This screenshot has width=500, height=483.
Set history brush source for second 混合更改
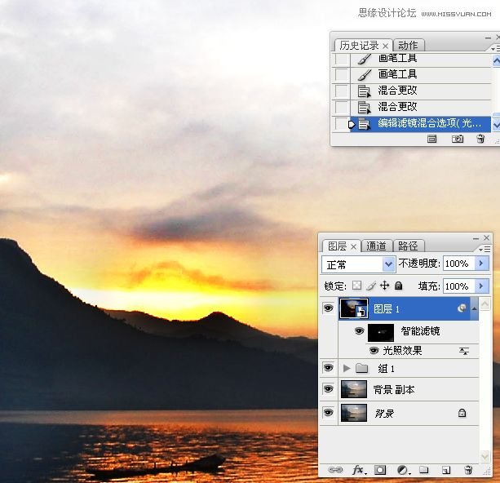[342, 107]
